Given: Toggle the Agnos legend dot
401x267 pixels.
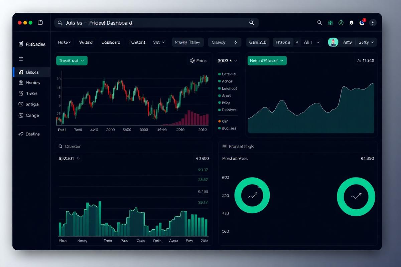Looking at the screenshot, I should click(x=219, y=81).
